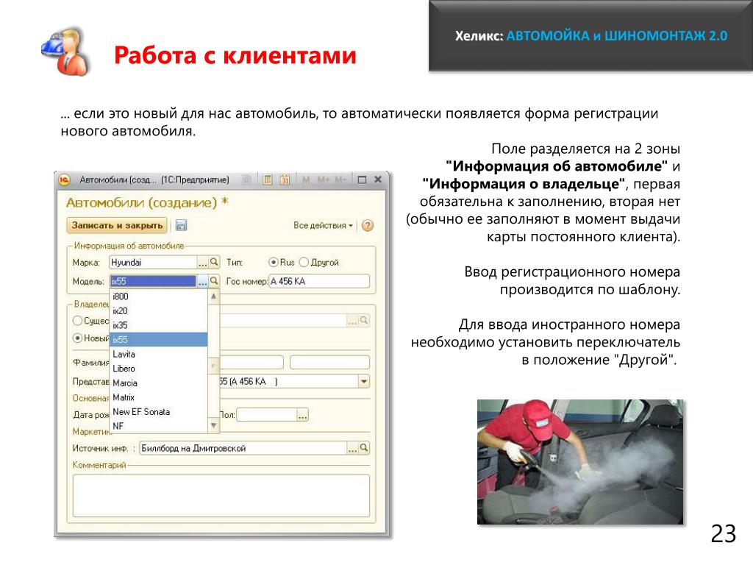Click the model list scrollbar thumb
The height and width of the screenshot is (565, 753).
(x=214, y=366)
